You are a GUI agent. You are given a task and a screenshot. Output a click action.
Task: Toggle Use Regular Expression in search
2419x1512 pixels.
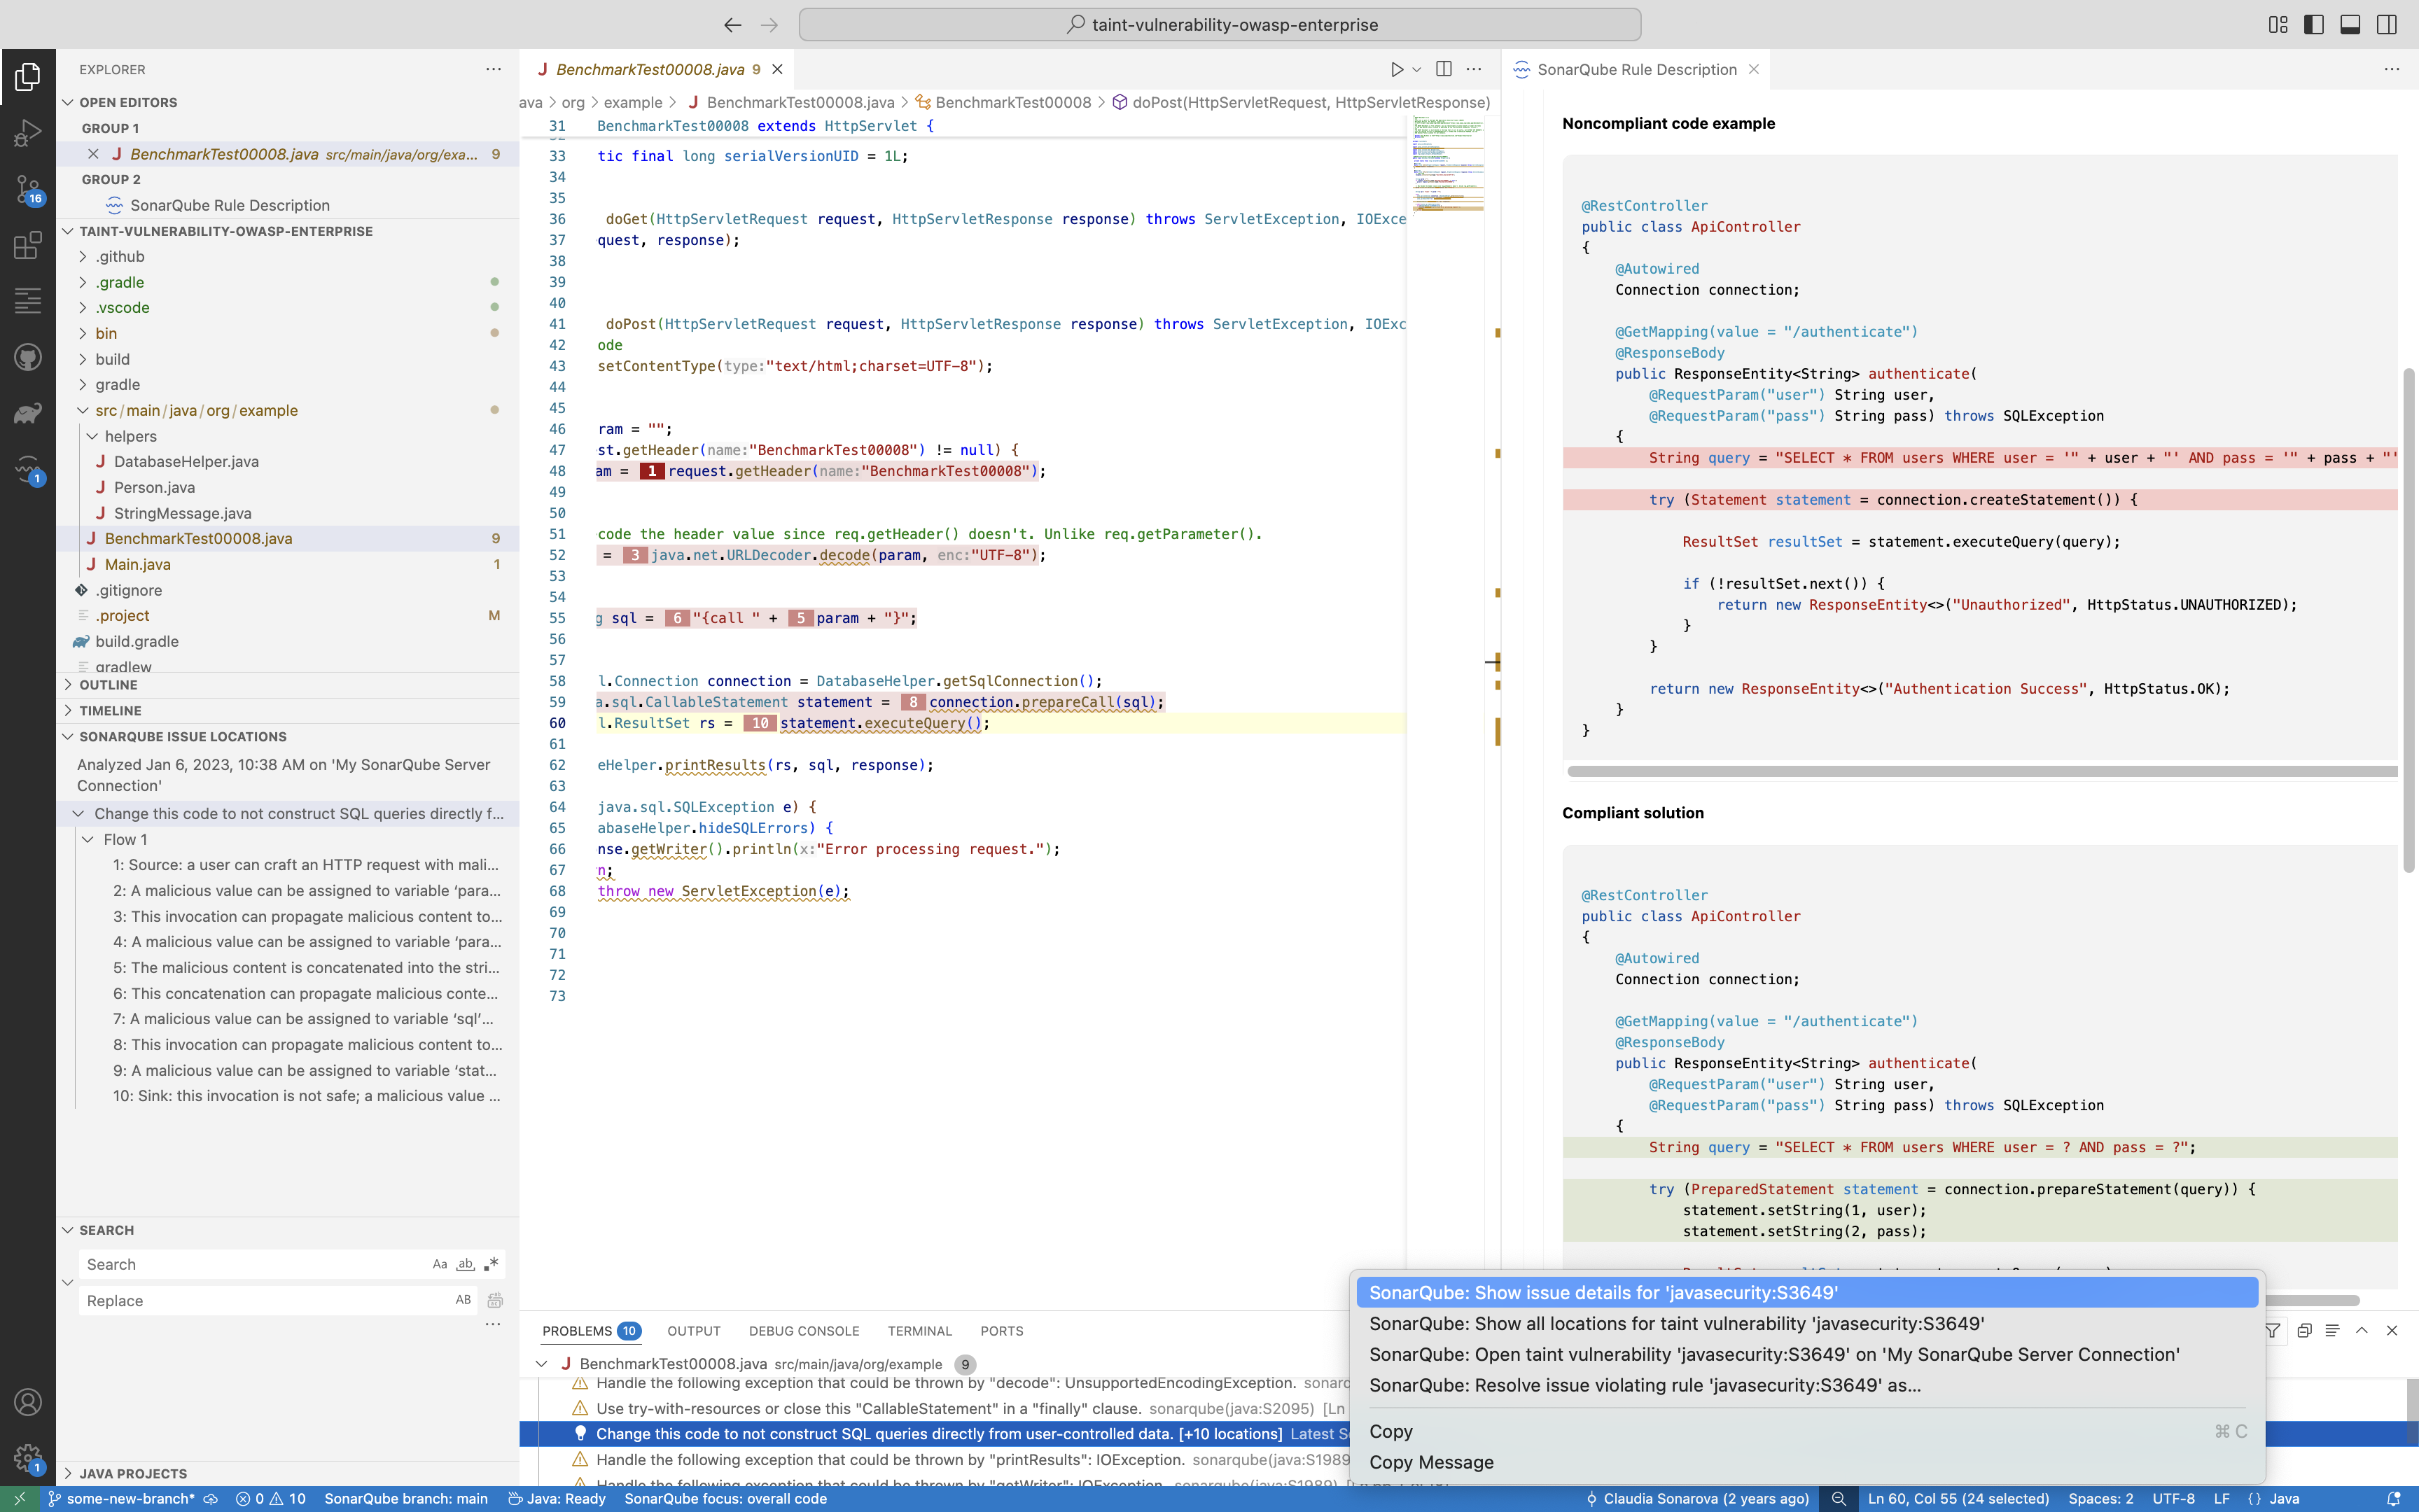point(491,1264)
